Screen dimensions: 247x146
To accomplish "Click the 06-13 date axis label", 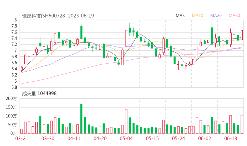I will point(231,138).
